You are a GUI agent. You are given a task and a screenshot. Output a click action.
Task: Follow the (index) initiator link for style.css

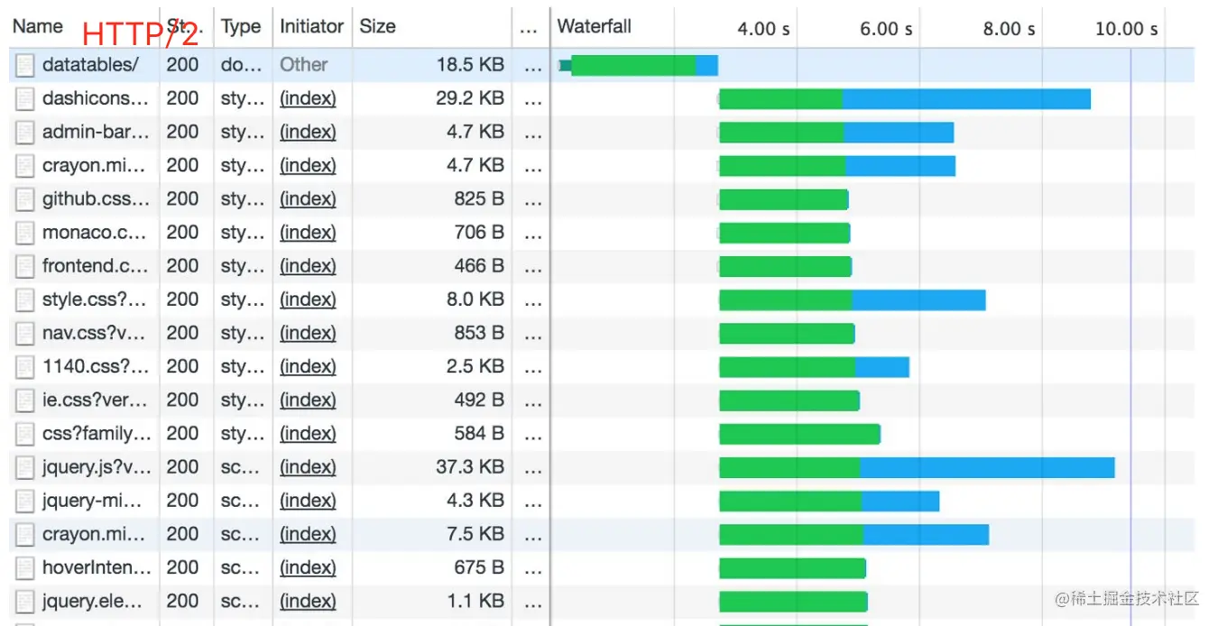(308, 299)
